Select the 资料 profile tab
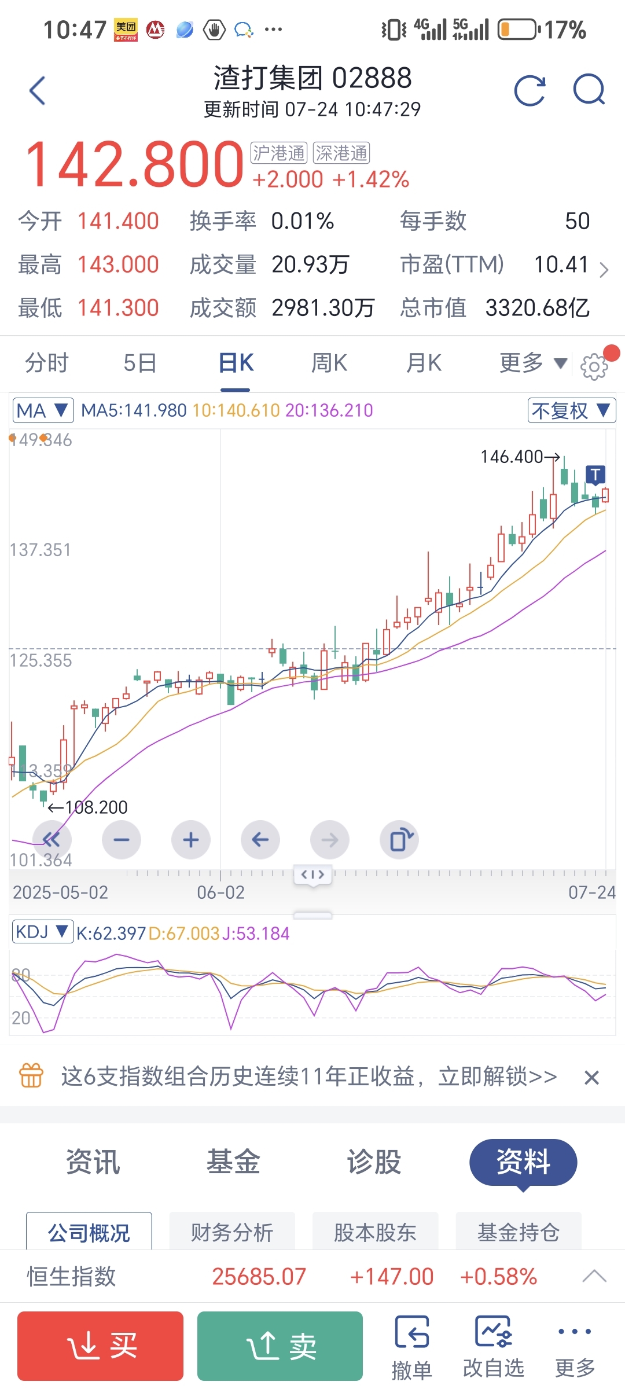Image resolution: width=625 pixels, height=1389 pixels. click(523, 1162)
